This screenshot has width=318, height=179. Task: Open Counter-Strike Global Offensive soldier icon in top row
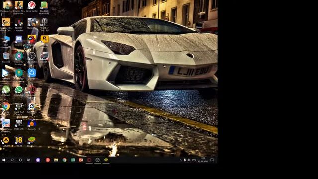(x=19, y=5)
